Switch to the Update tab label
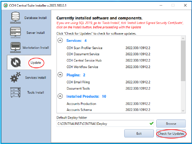 pos(36,63)
